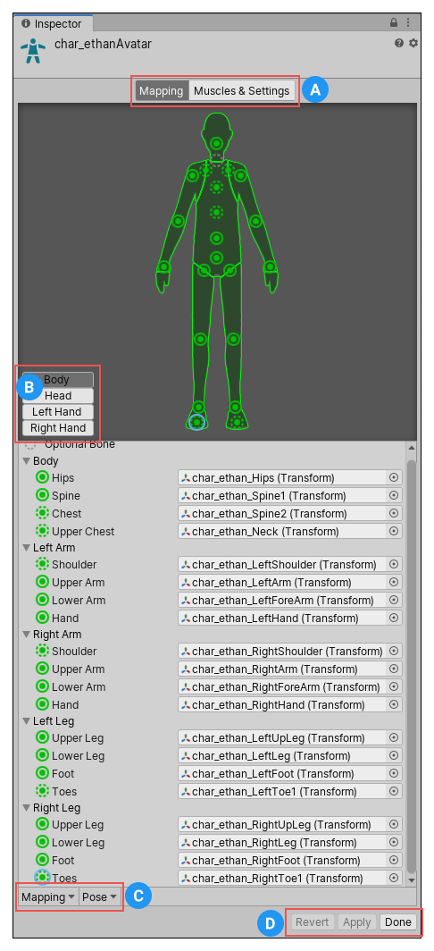Select the head bone on the avatar diagram
This screenshot has width=434, height=951.
pyautogui.click(x=217, y=143)
